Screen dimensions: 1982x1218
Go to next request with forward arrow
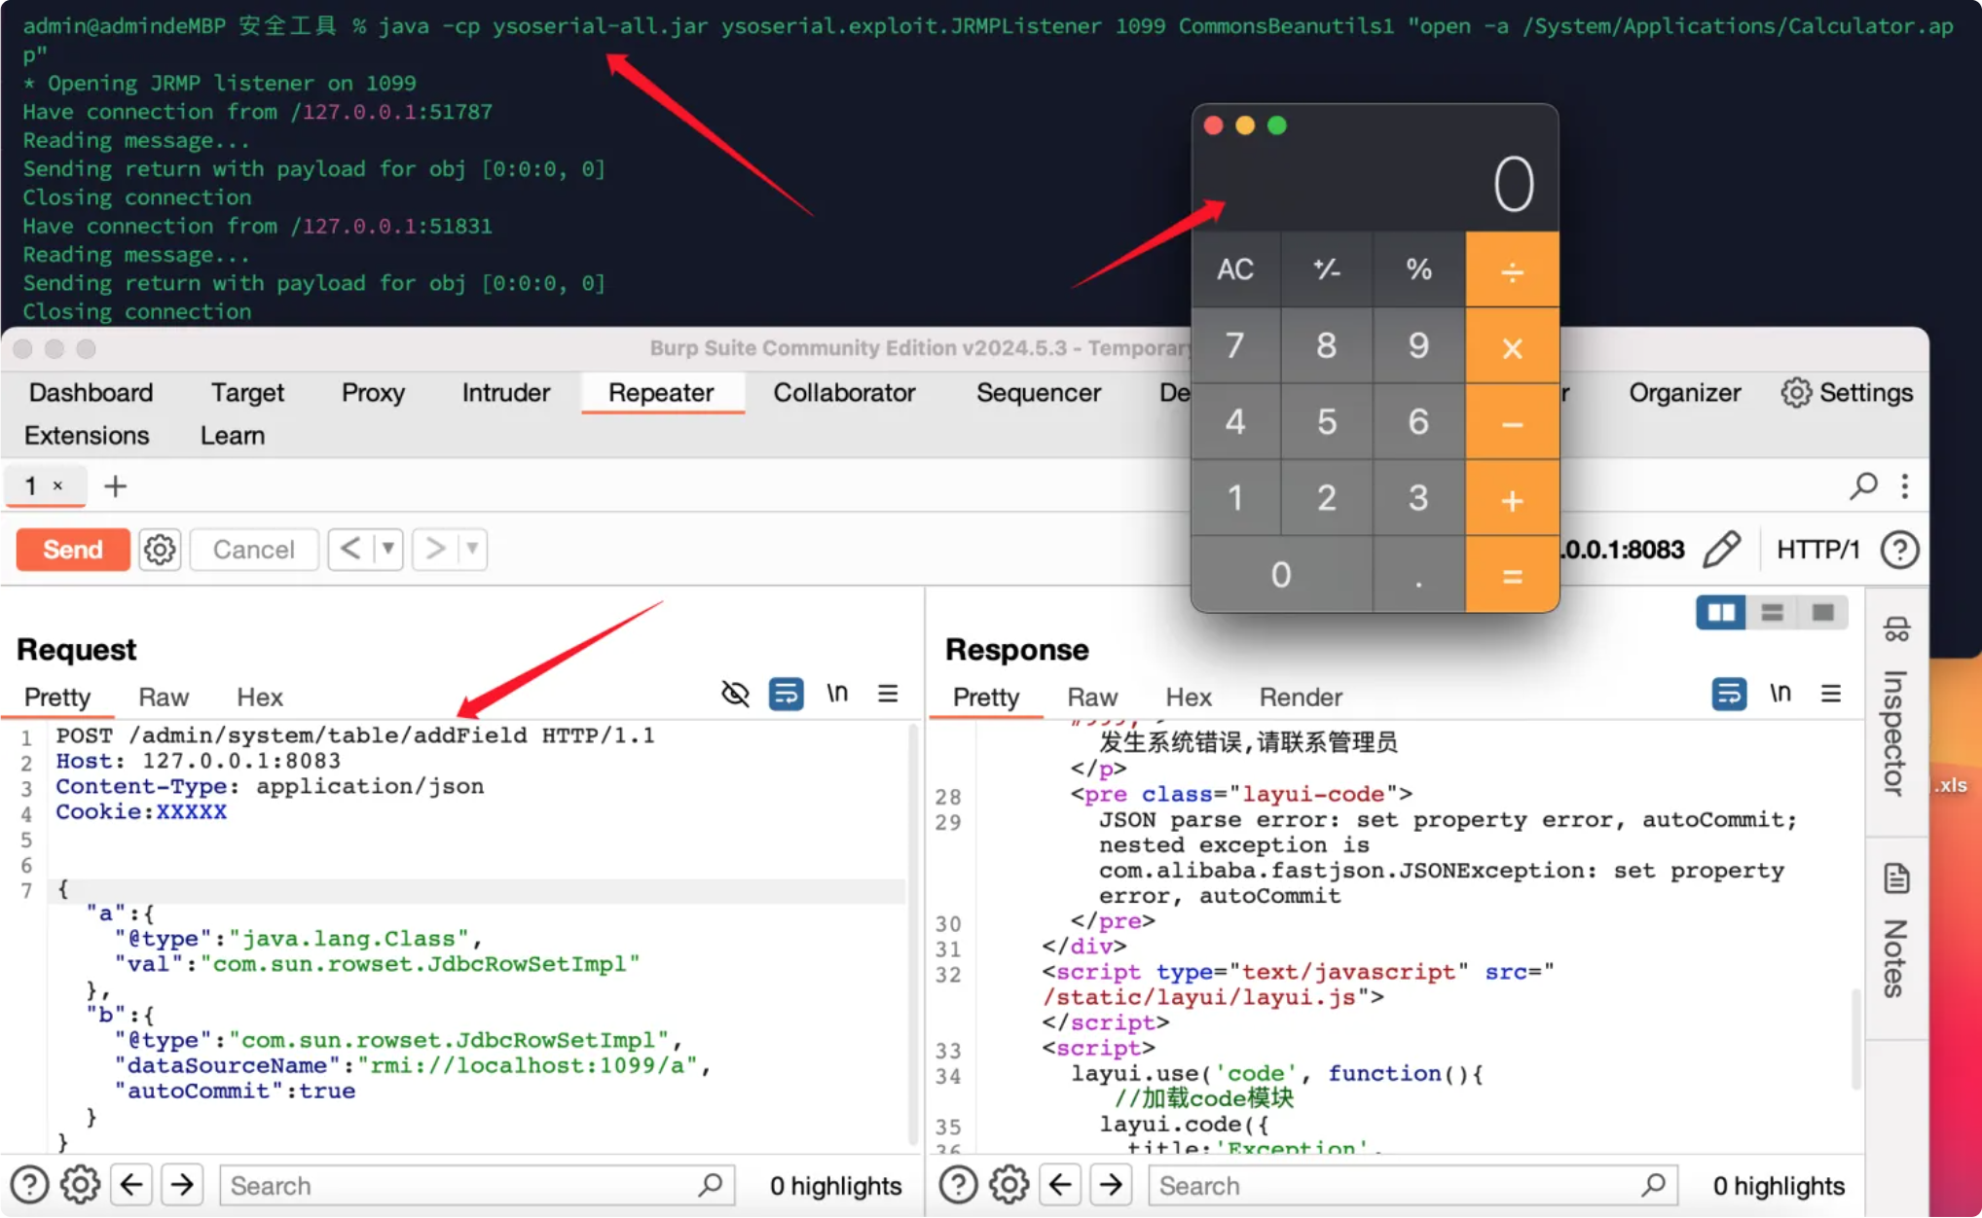point(435,549)
